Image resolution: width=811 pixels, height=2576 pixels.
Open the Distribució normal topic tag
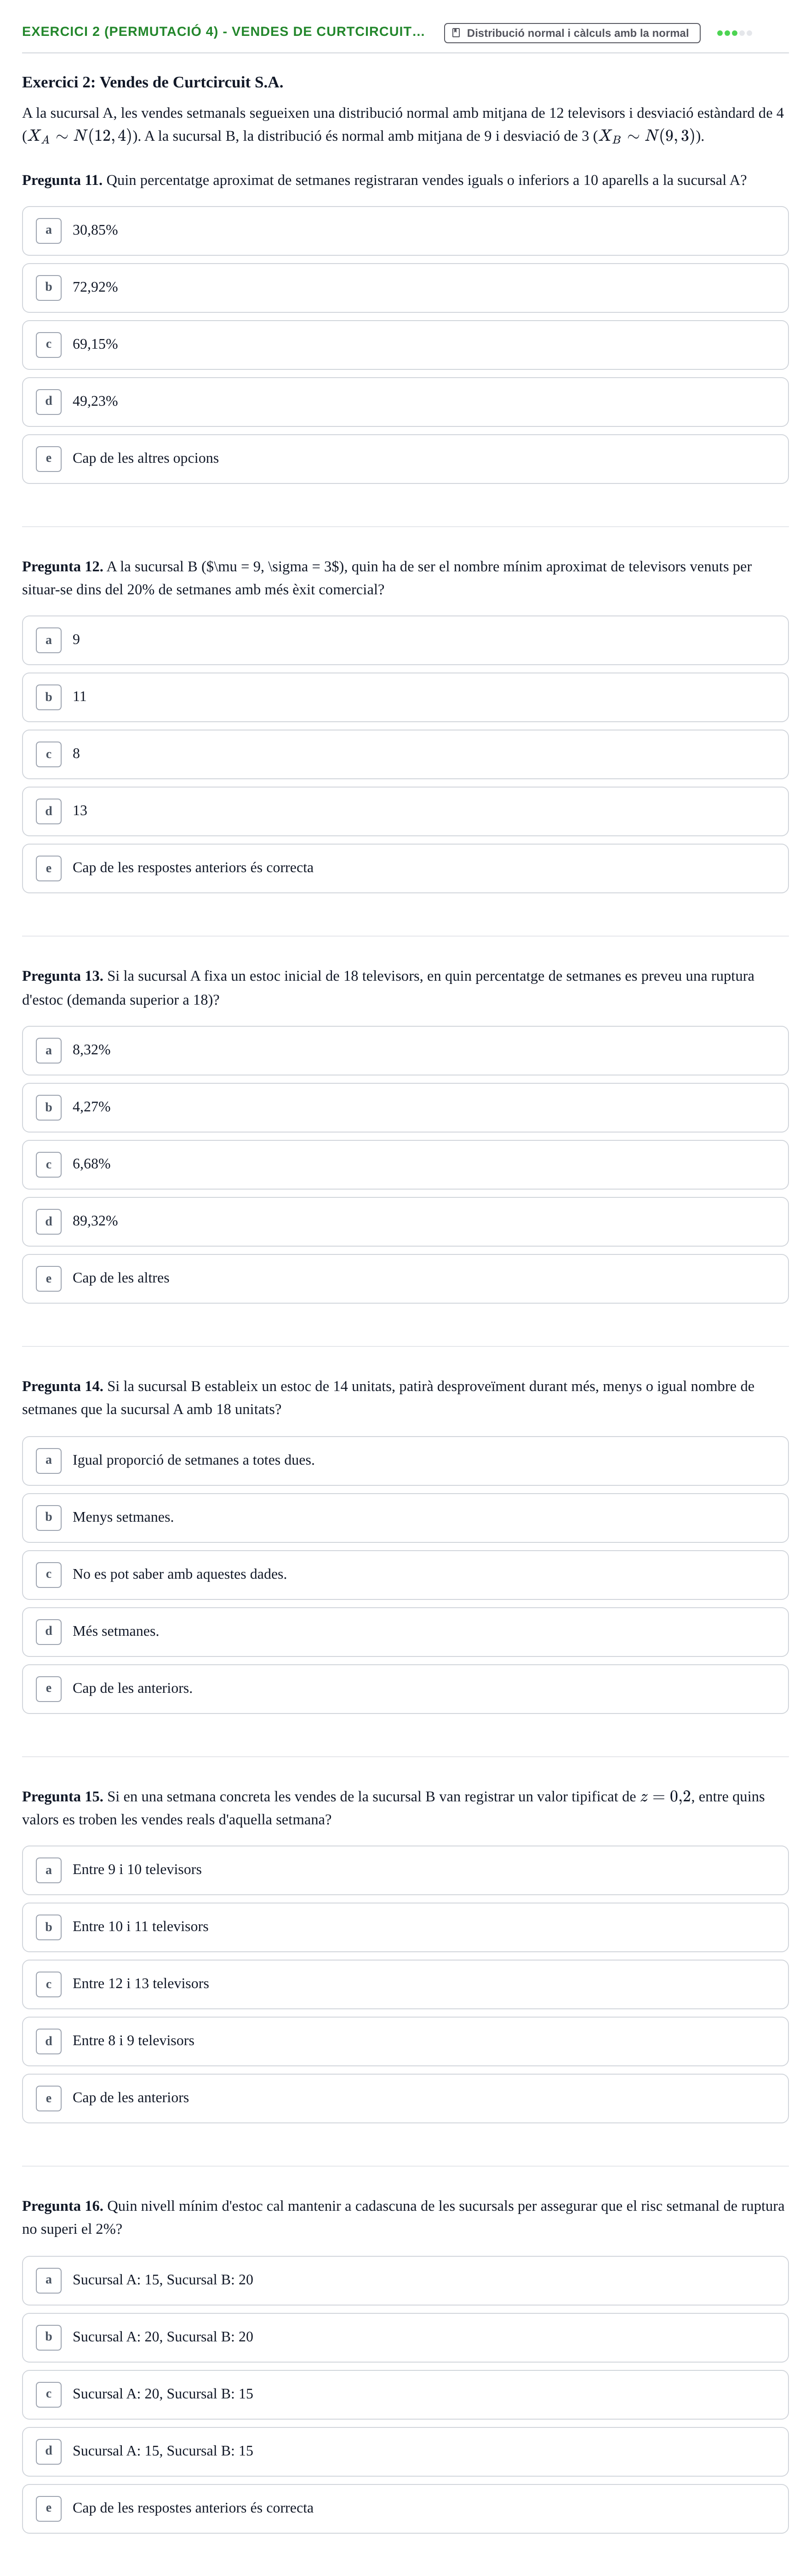(x=572, y=33)
